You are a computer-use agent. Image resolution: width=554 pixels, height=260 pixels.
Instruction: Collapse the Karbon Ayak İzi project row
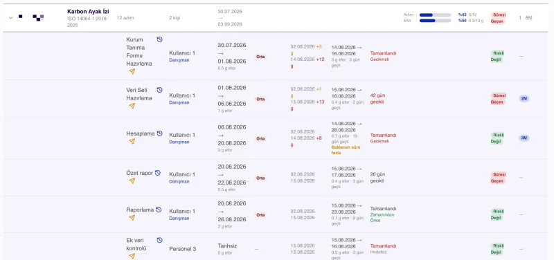click(10, 18)
